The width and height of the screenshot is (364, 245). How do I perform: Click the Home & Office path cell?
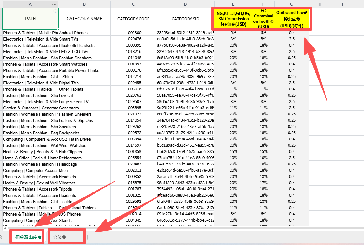(x=30, y=158)
